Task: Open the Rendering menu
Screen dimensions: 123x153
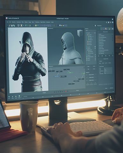Action: (x=37, y=22)
